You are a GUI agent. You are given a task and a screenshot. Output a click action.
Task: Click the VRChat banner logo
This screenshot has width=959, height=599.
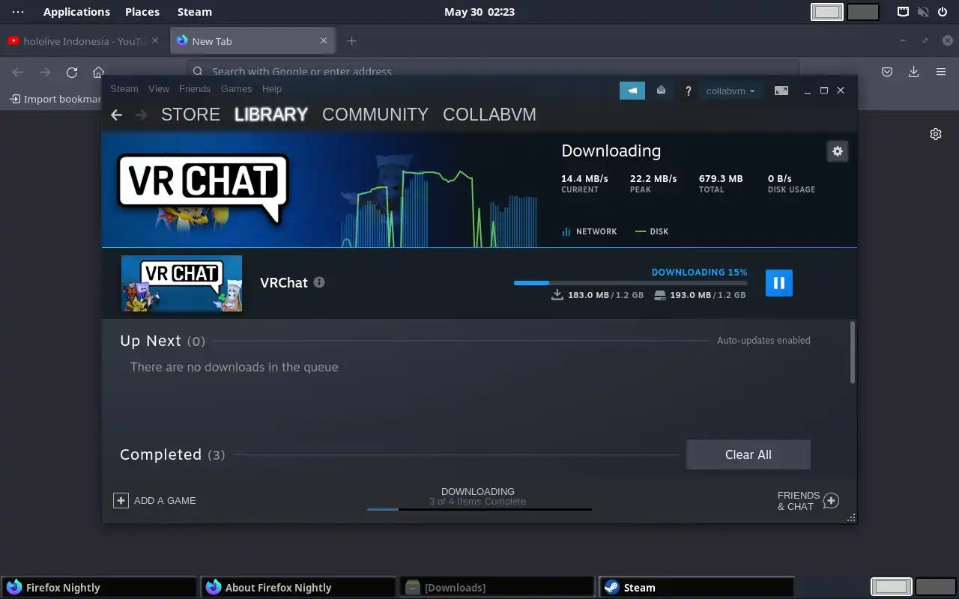point(202,188)
